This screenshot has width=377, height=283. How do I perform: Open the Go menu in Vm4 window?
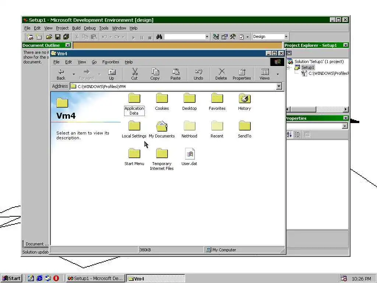point(94,62)
